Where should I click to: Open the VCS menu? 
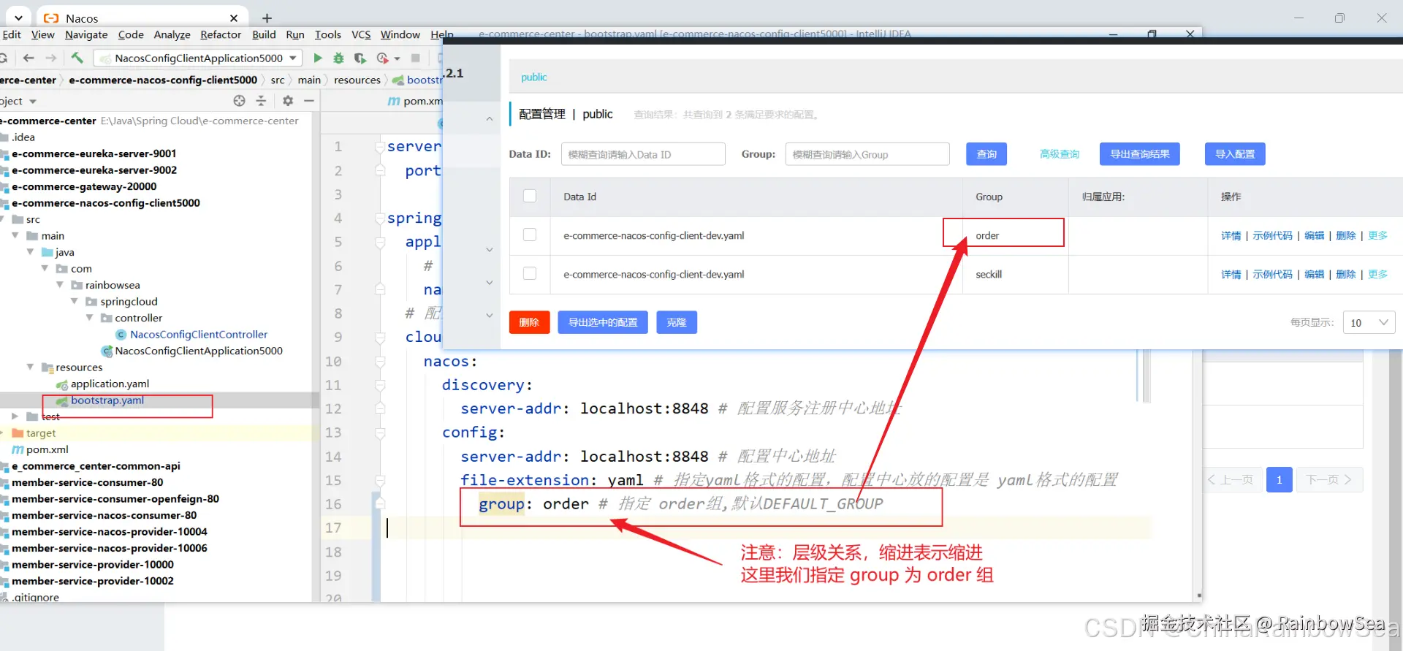click(361, 34)
